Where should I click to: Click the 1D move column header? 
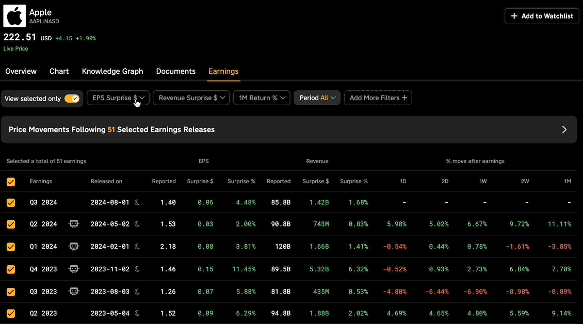click(403, 182)
